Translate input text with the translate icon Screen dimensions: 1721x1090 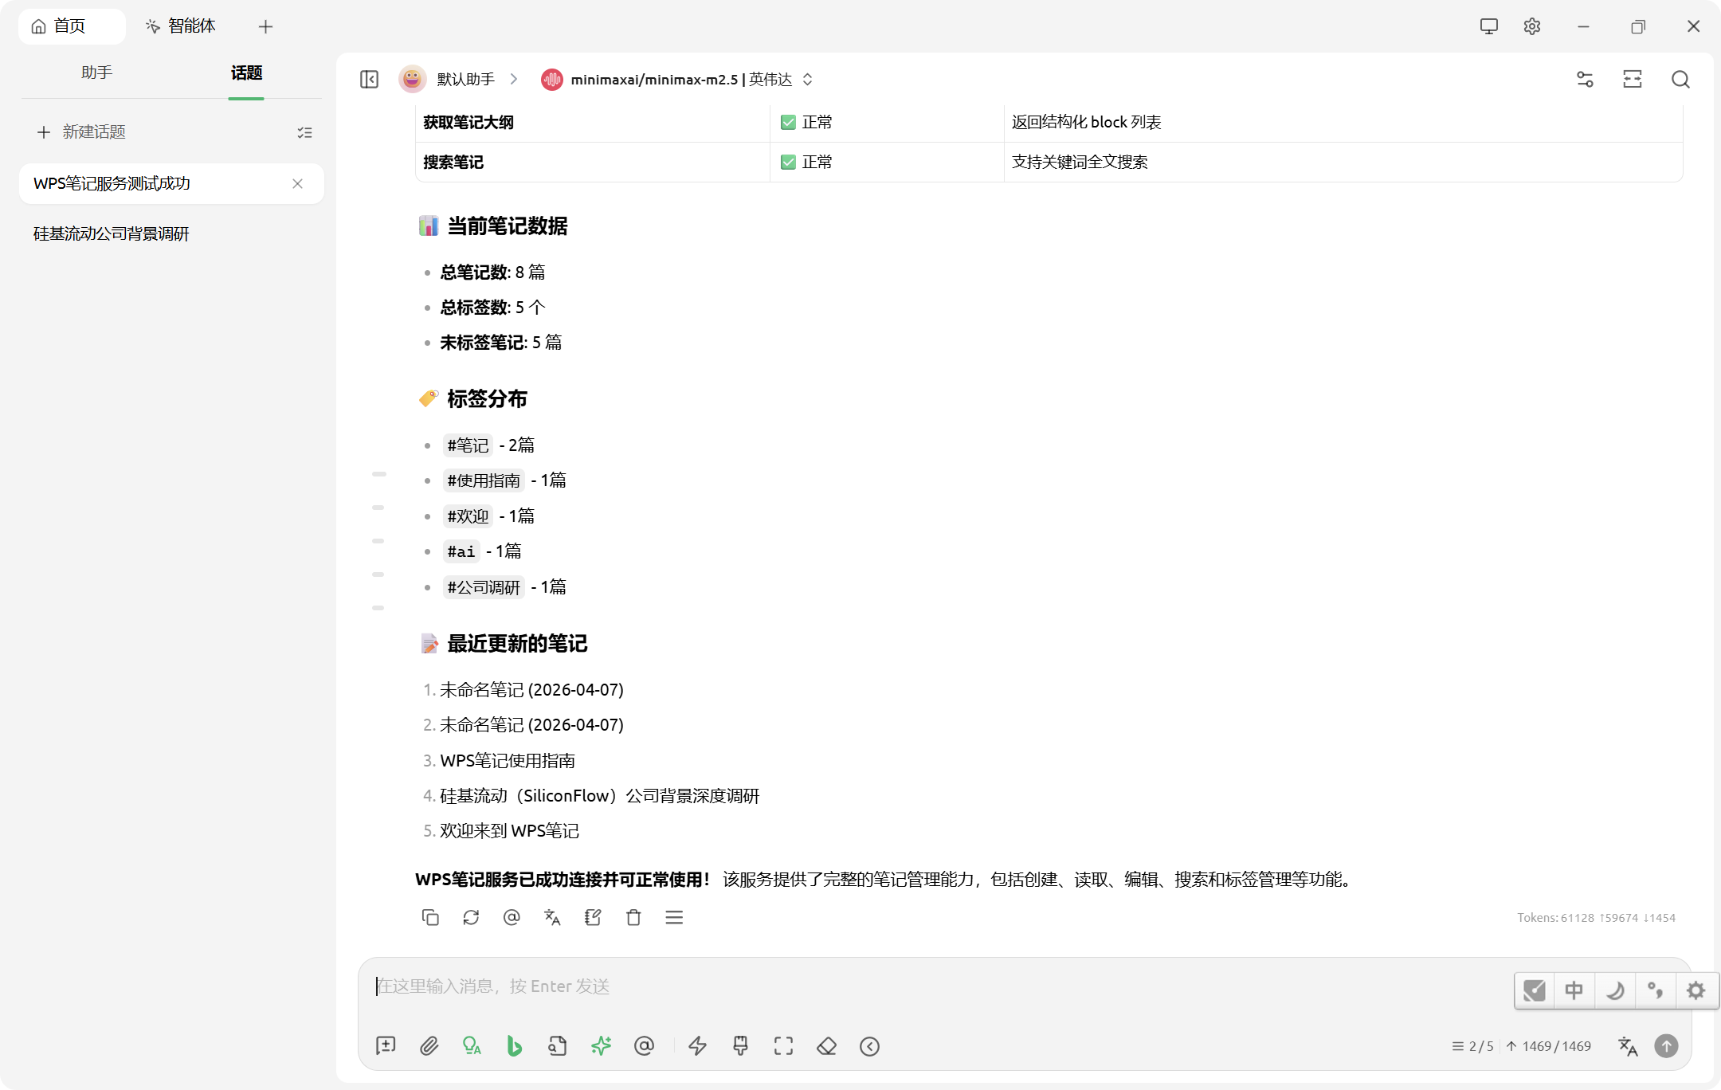tap(1628, 1045)
